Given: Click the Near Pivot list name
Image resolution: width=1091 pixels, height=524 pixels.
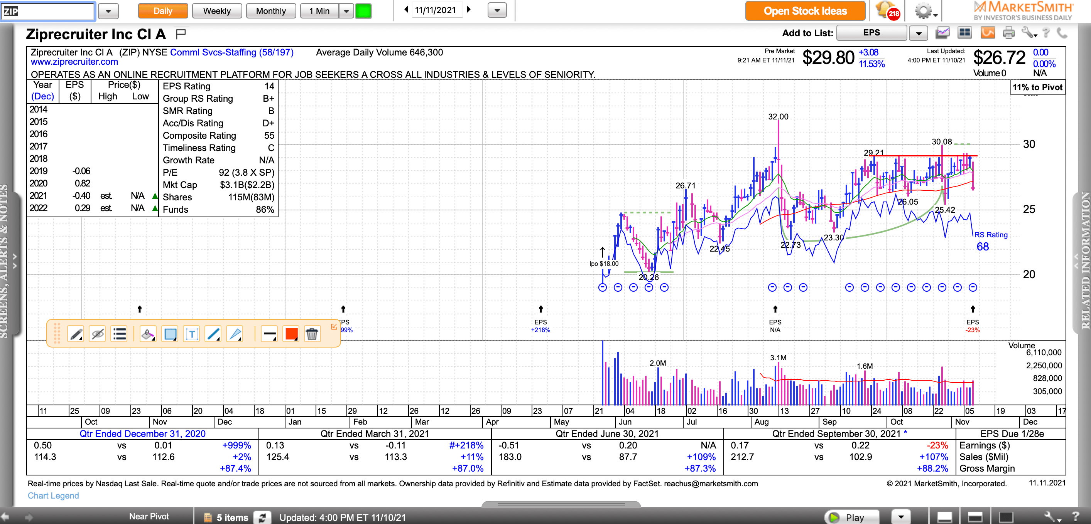Looking at the screenshot, I should coord(149,516).
